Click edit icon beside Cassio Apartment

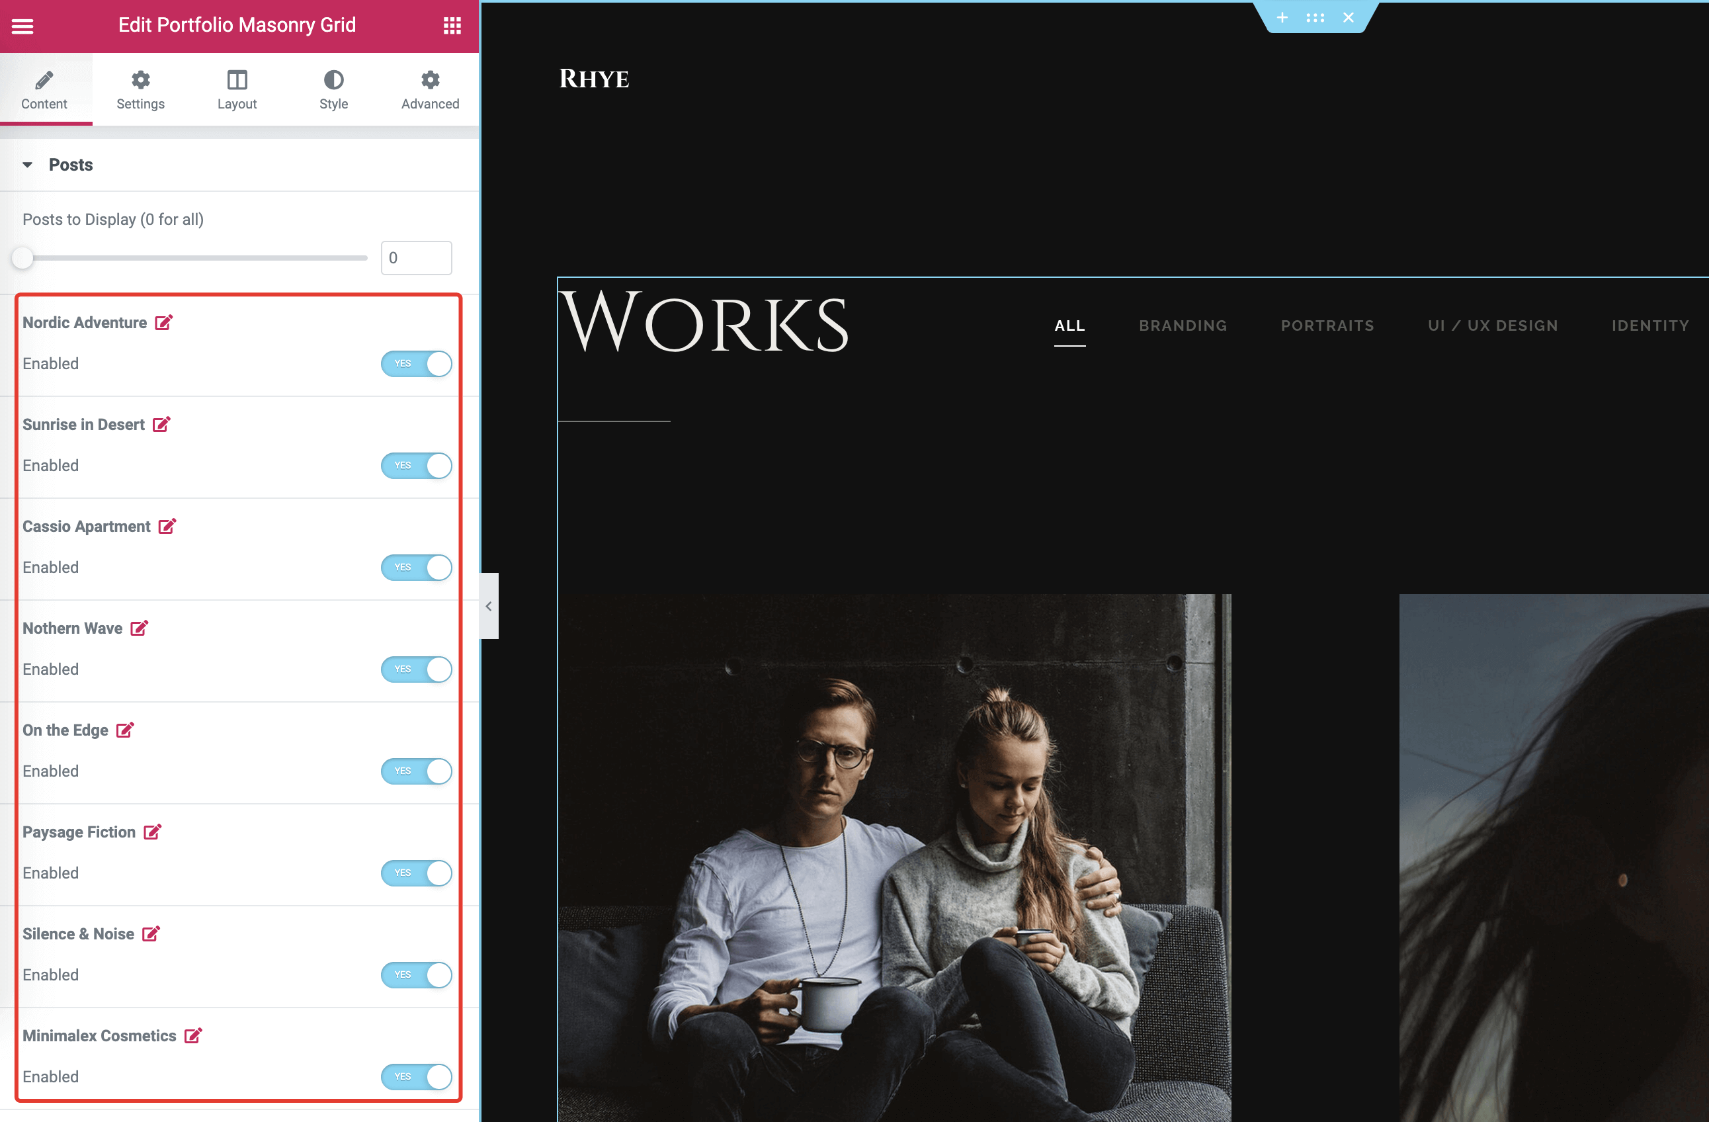point(167,526)
